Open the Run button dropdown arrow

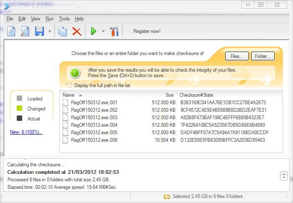pos(103,31)
